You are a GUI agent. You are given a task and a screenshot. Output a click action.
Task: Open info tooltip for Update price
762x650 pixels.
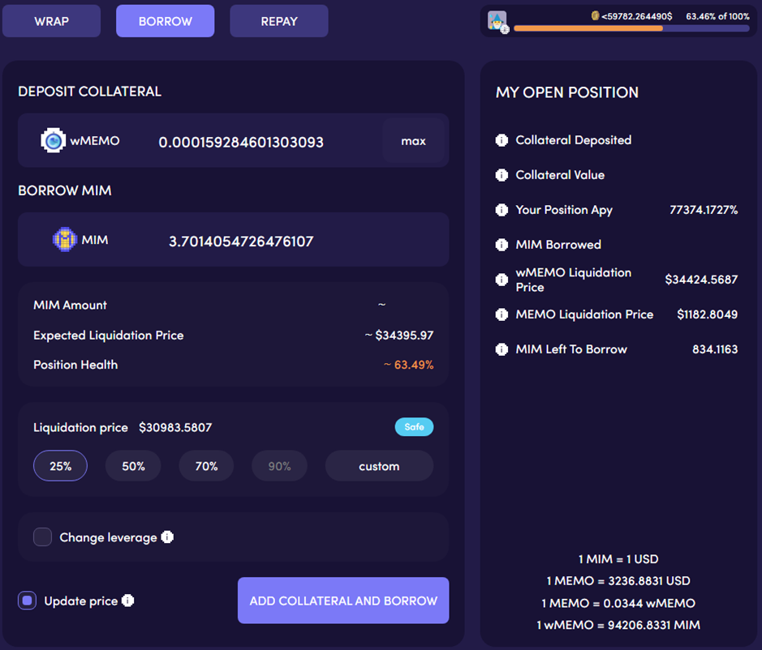click(x=127, y=601)
